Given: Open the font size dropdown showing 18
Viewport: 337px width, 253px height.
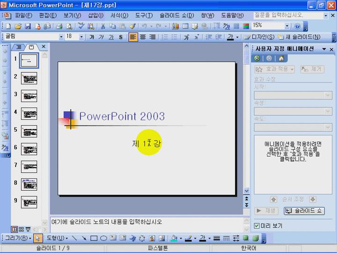Looking at the screenshot, I should [81, 37].
